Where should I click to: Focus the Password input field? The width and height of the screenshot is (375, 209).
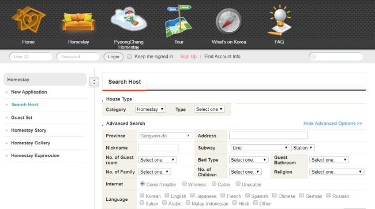point(78,57)
